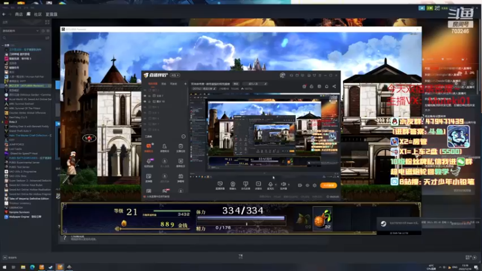
Task: Click Steam back navigation arrow
Action: (x=4, y=14)
